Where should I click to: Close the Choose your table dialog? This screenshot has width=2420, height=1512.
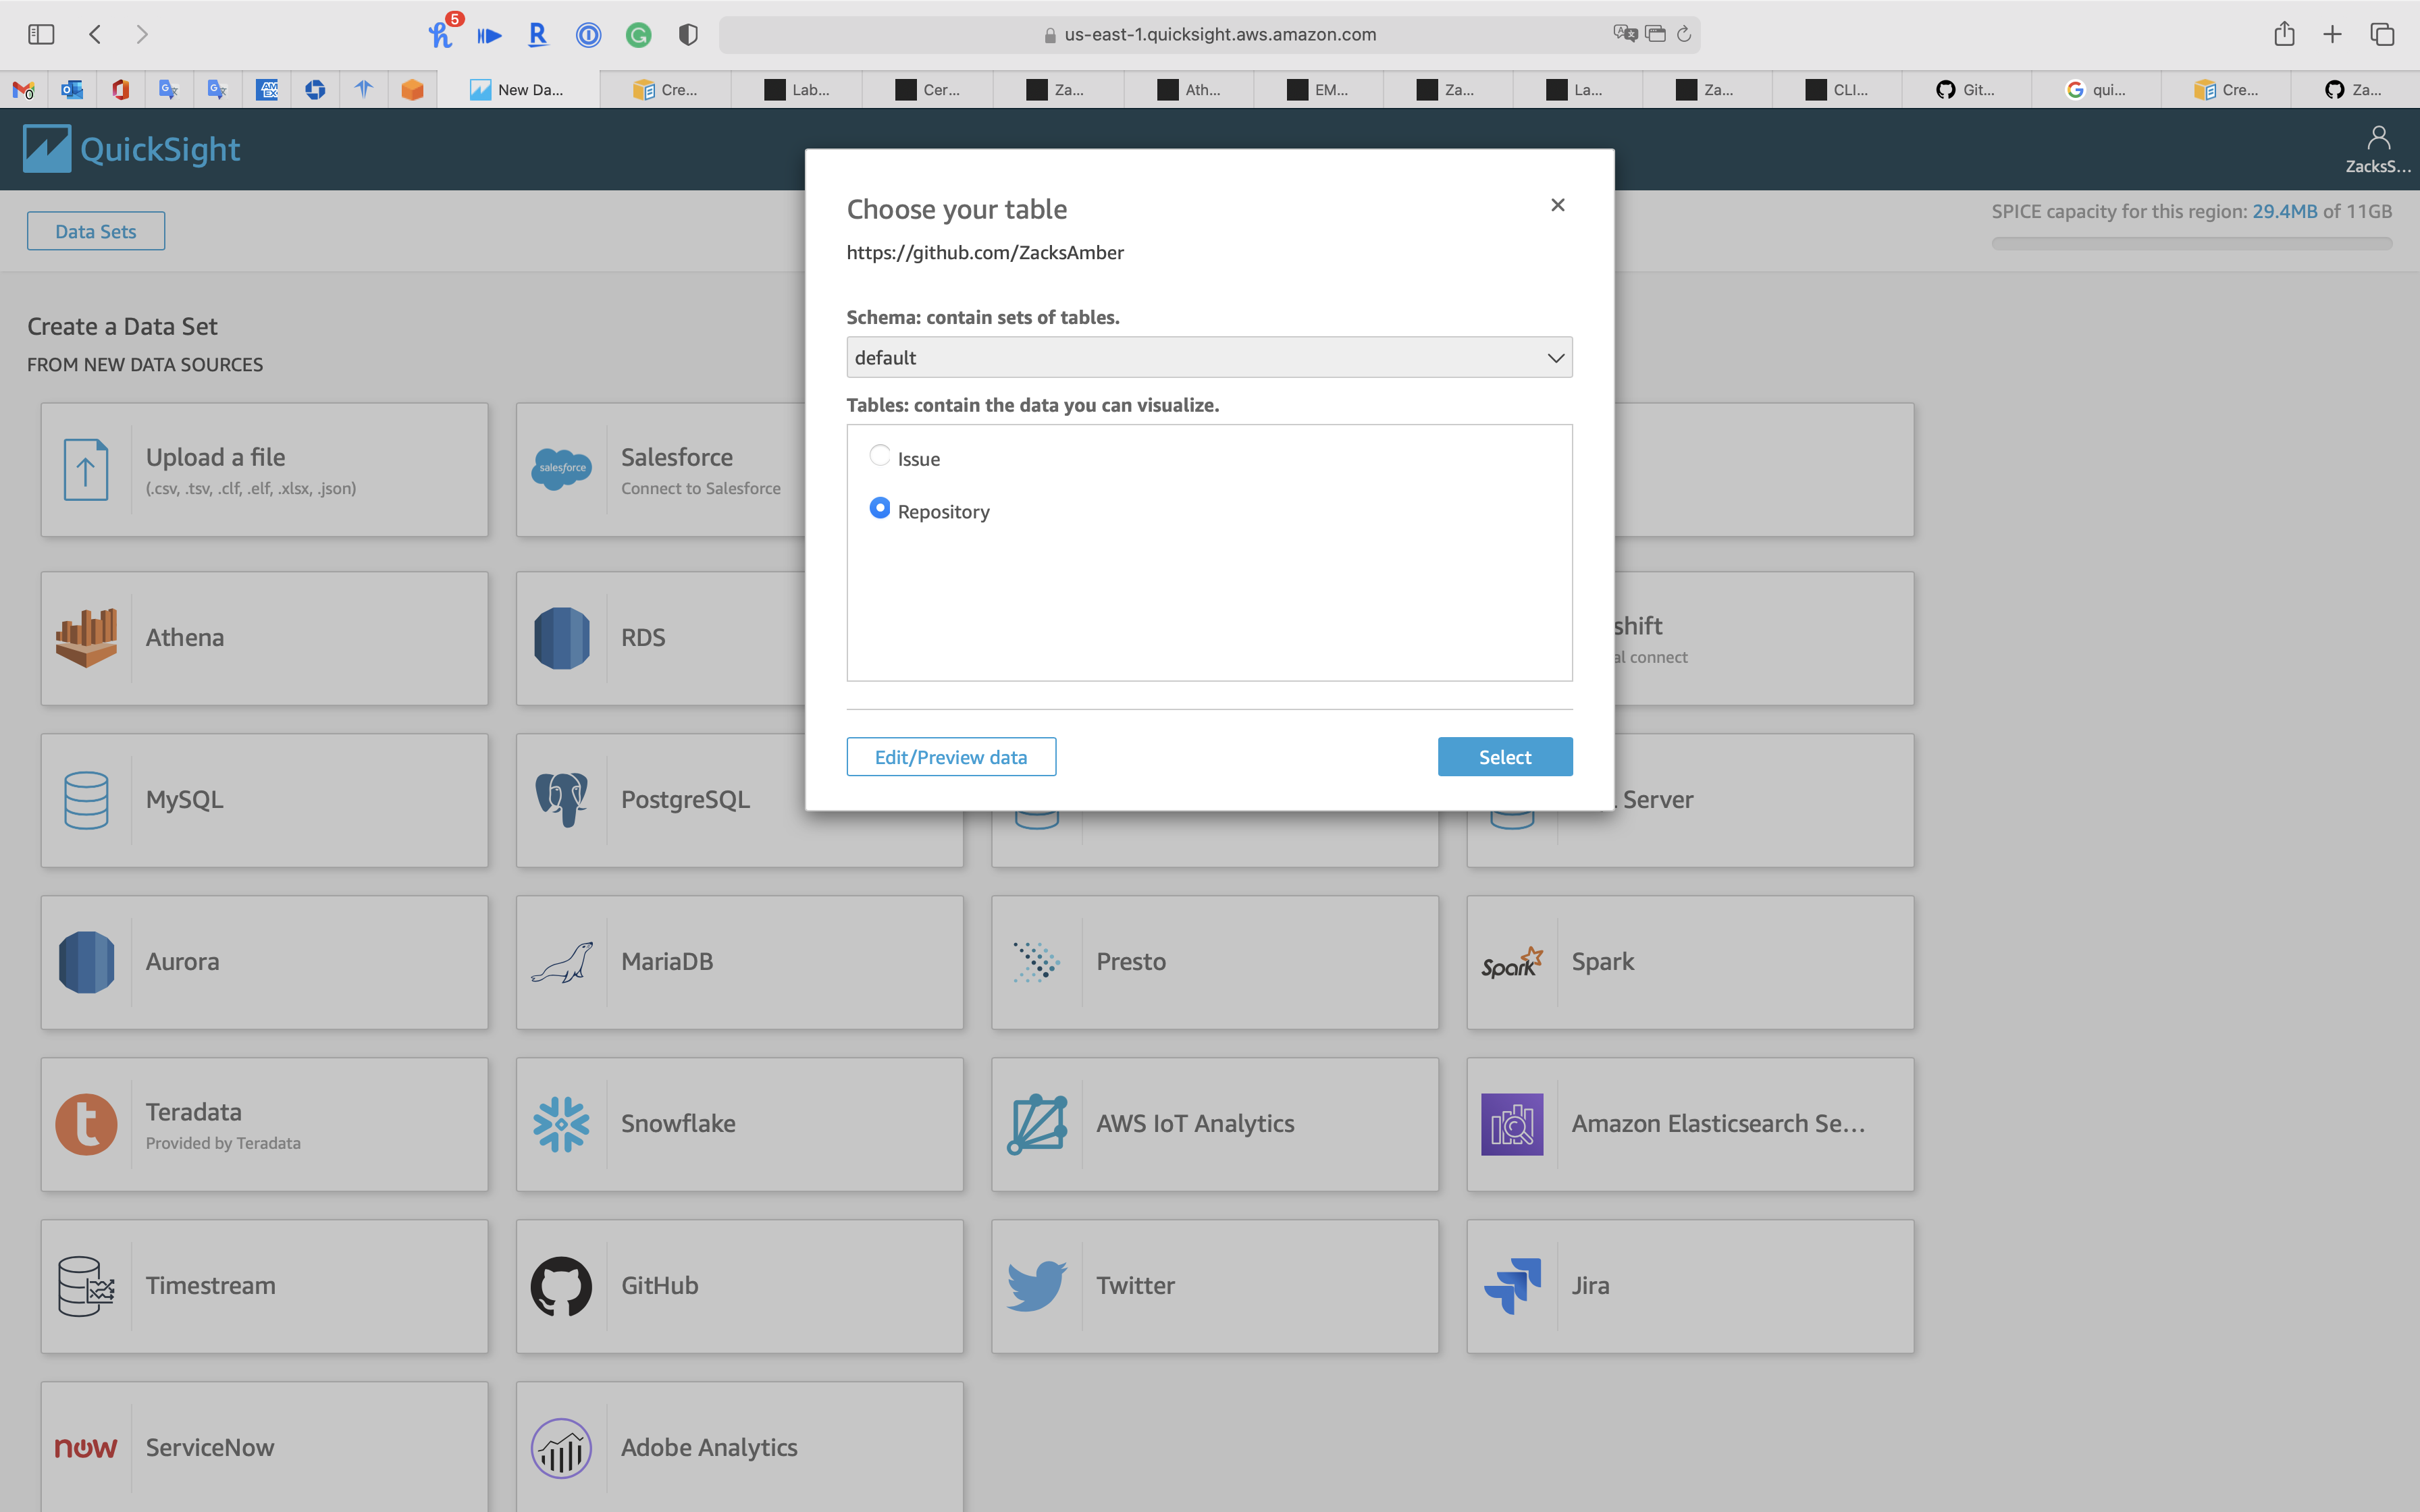pyautogui.click(x=1557, y=205)
